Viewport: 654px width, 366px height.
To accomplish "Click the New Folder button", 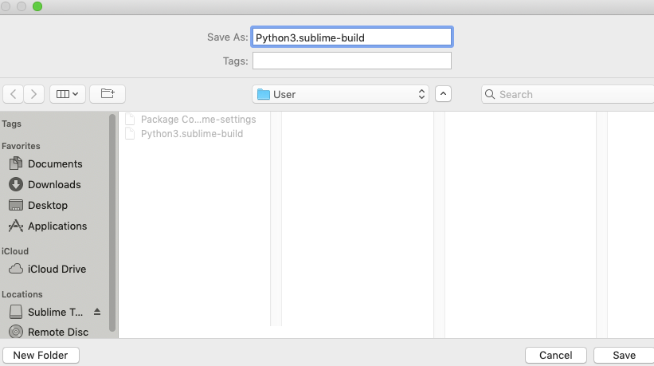I will pos(41,355).
